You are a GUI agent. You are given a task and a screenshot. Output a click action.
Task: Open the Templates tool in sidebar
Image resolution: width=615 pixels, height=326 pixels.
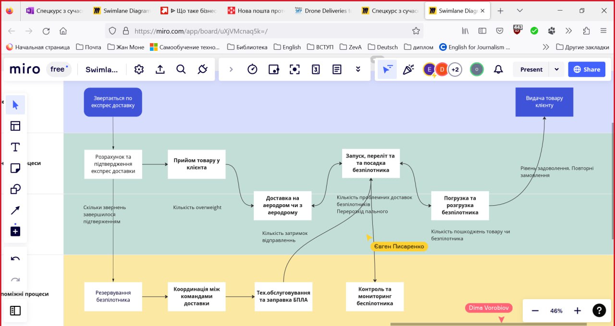15,126
